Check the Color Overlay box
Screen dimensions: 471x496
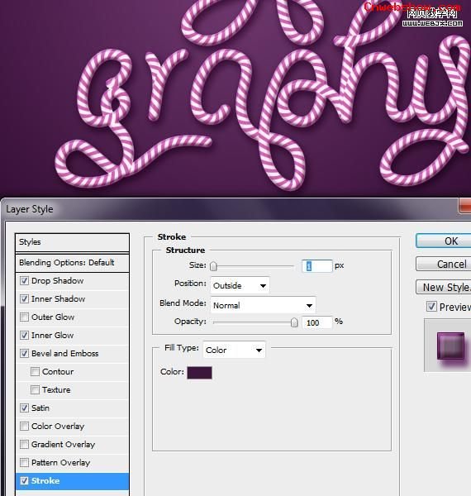click(24, 426)
